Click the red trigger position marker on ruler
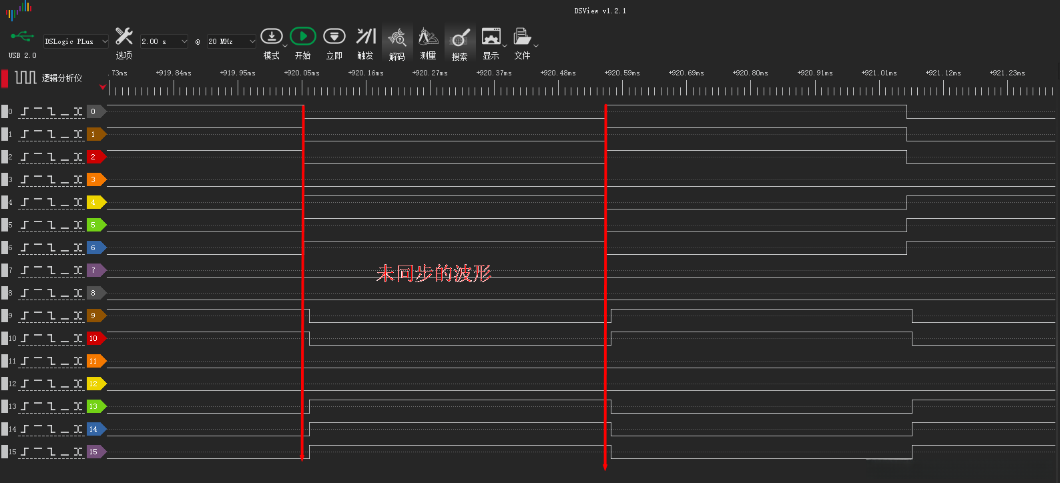 [102, 87]
